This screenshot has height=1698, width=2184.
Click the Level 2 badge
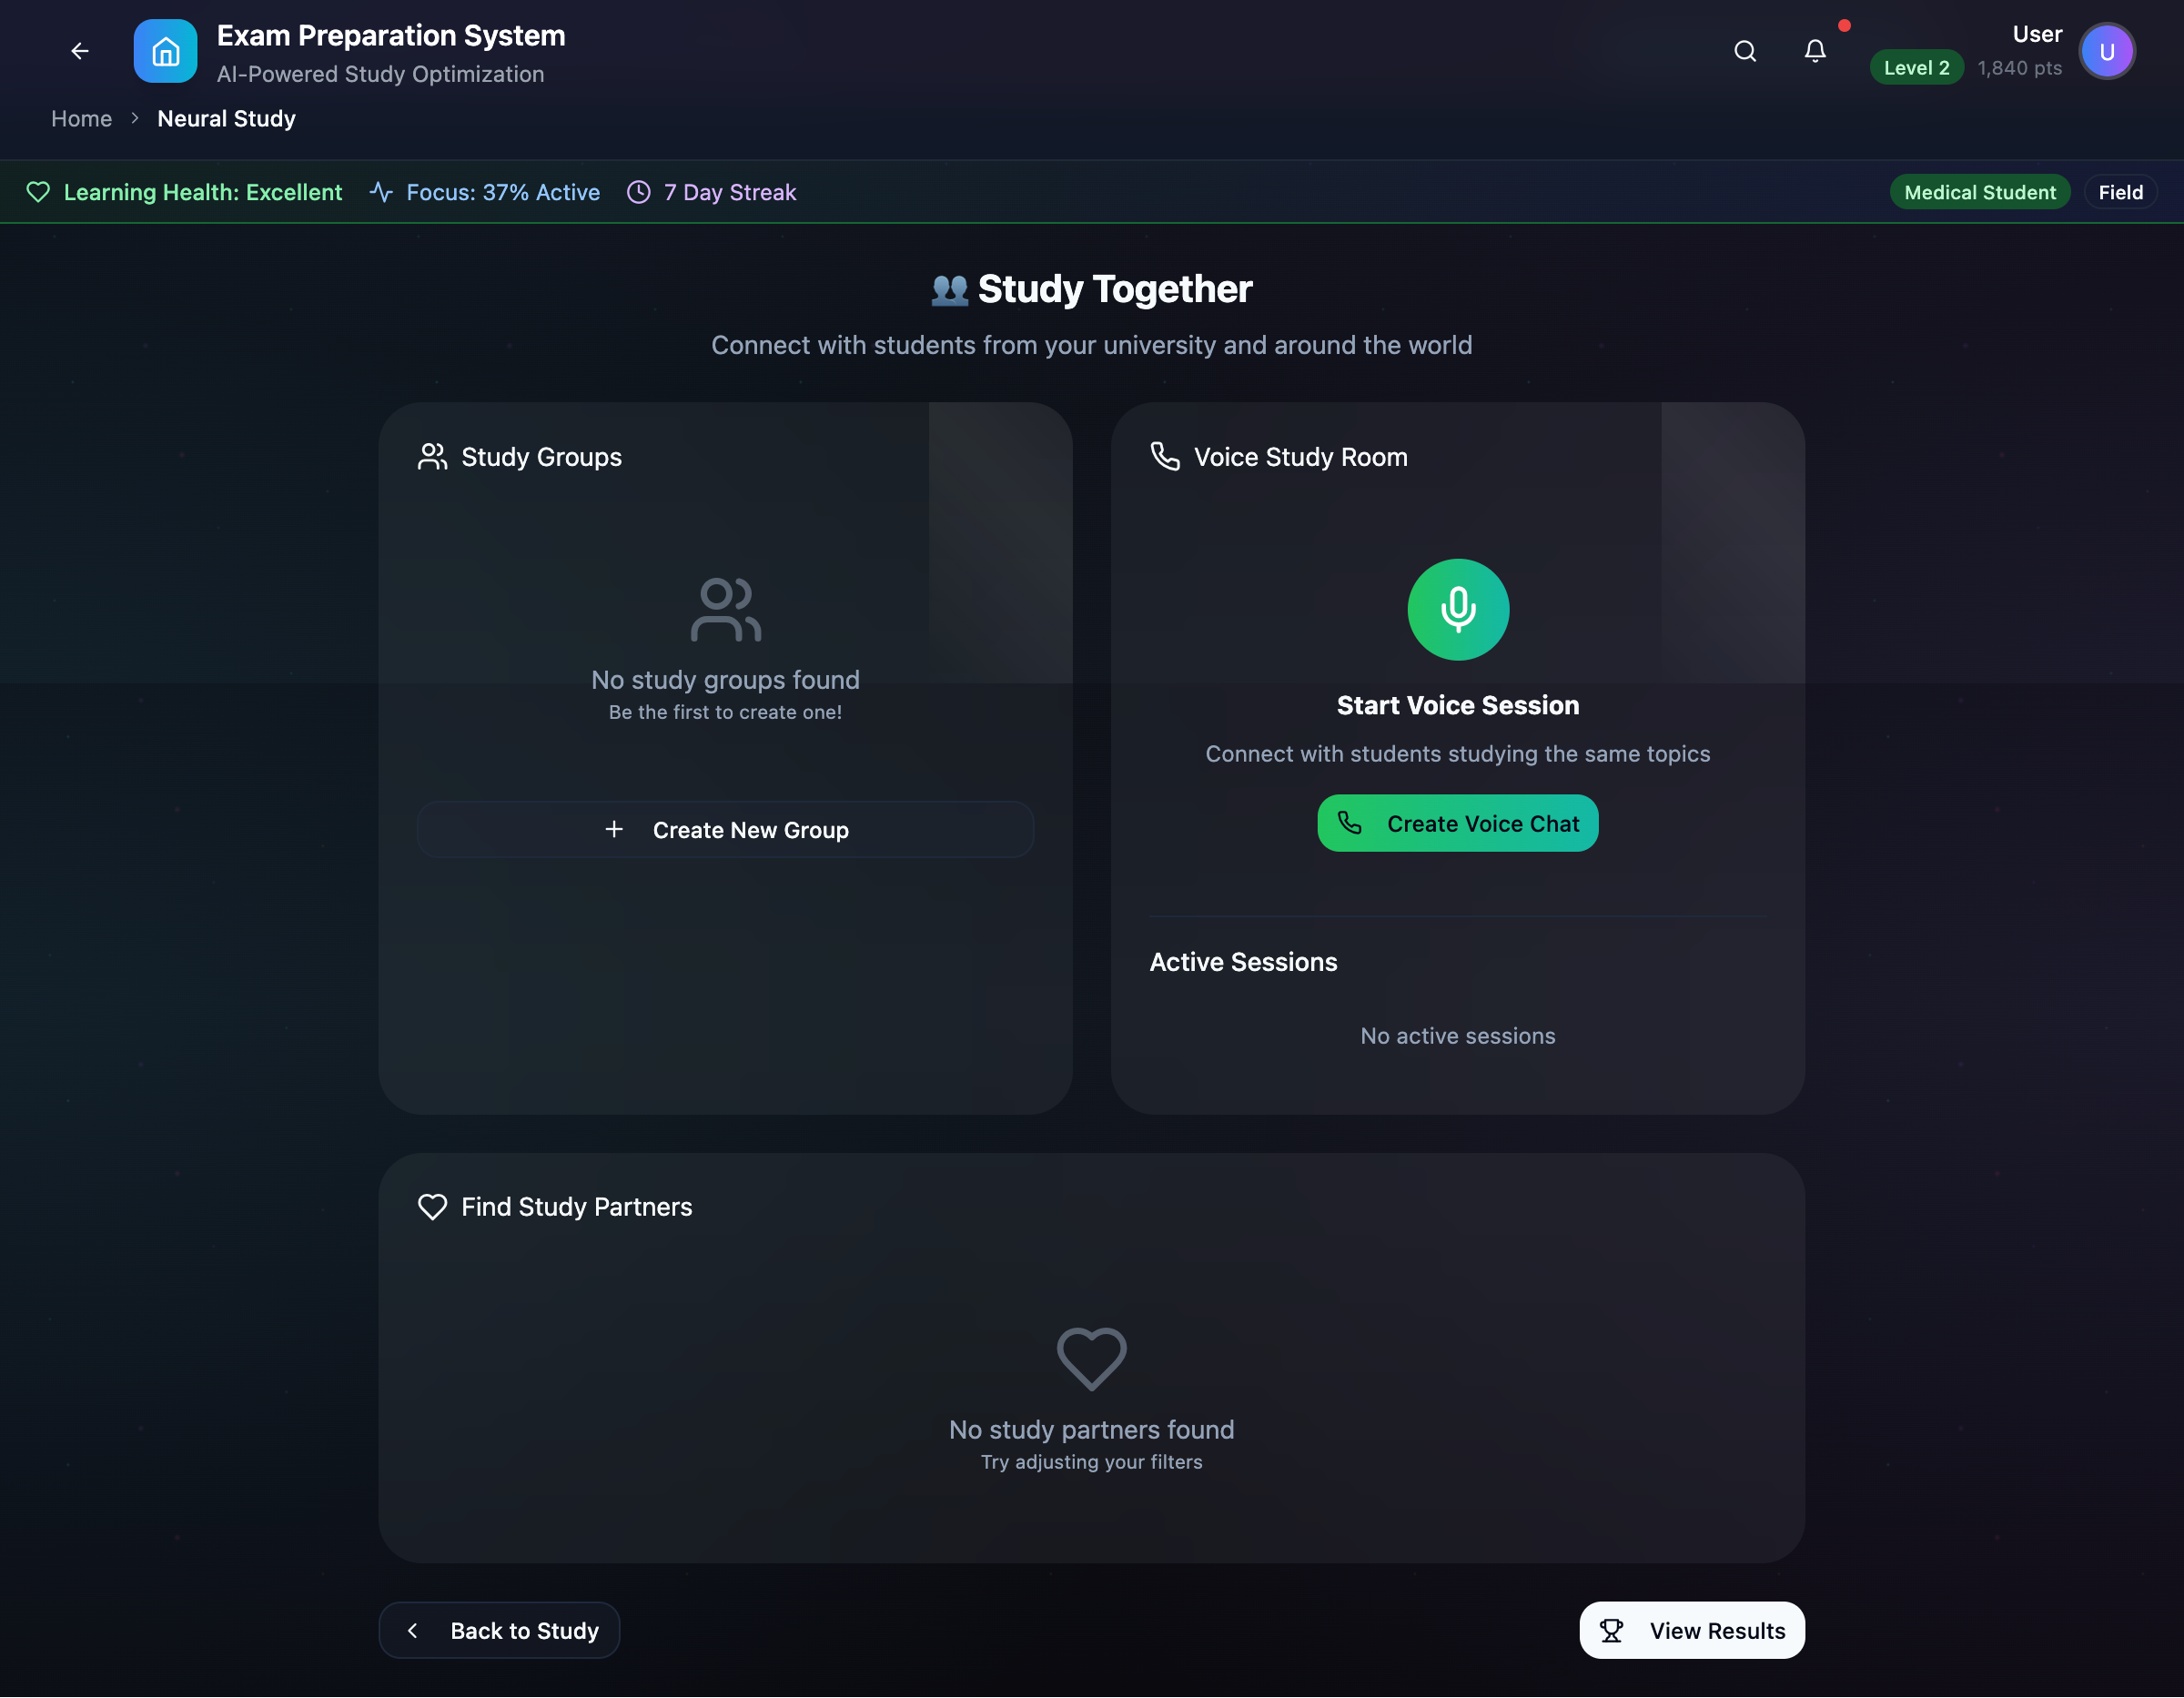1916,68
